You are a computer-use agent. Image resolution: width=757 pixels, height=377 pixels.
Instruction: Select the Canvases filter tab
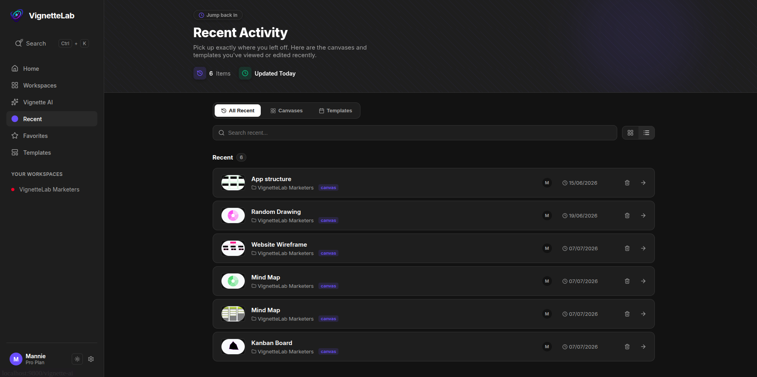click(286, 111)
